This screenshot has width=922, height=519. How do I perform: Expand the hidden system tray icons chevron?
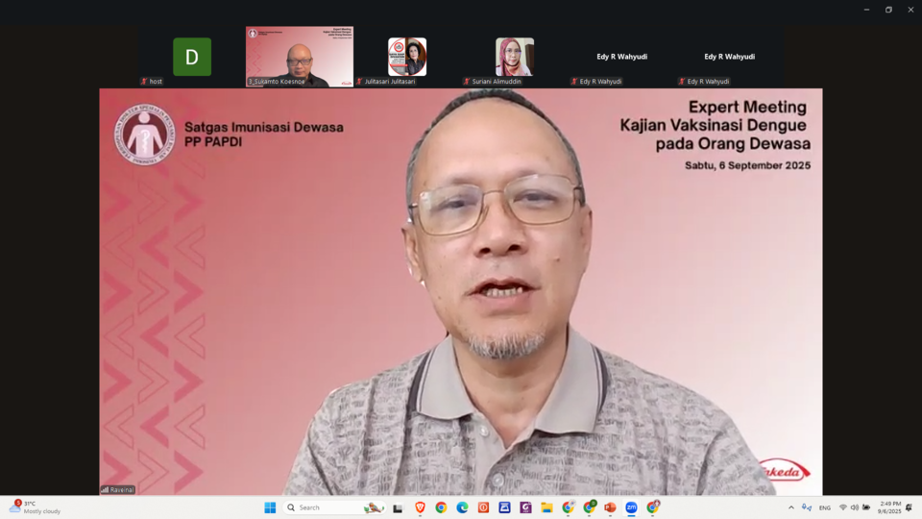(x=791, y=507)
